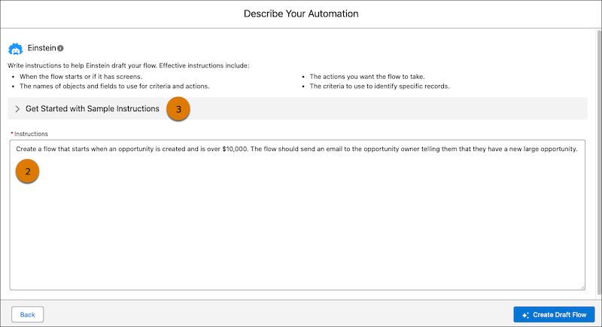Screen dimensions: 602x327
Task: Click the Describe Your Automation title
Action: click(301, 14)
